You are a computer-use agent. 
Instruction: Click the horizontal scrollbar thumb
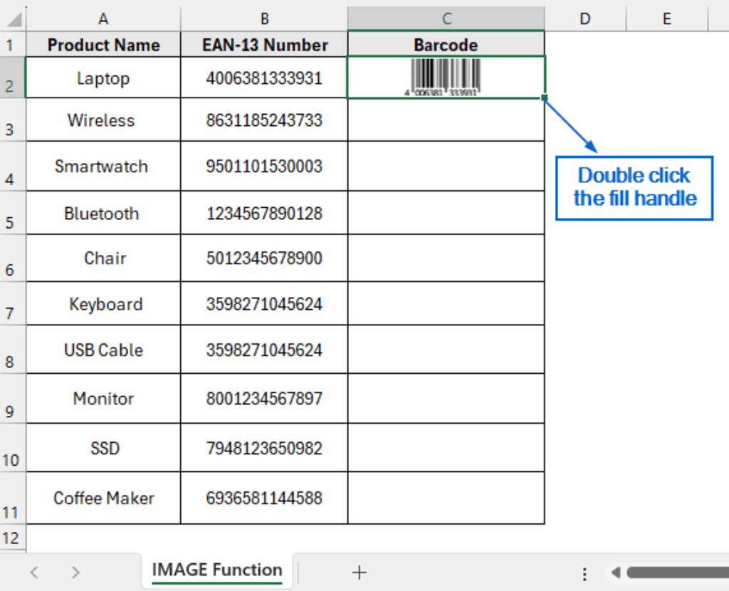tap(676, 572)
